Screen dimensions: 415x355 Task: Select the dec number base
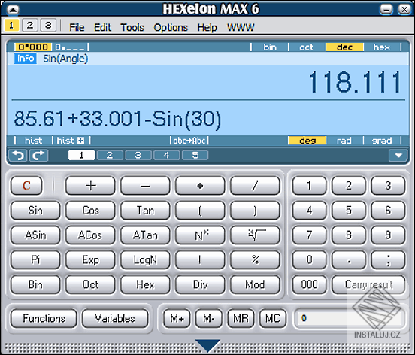point(344,47)
